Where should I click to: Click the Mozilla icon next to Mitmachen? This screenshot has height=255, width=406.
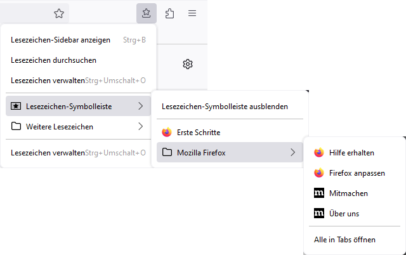319,193
